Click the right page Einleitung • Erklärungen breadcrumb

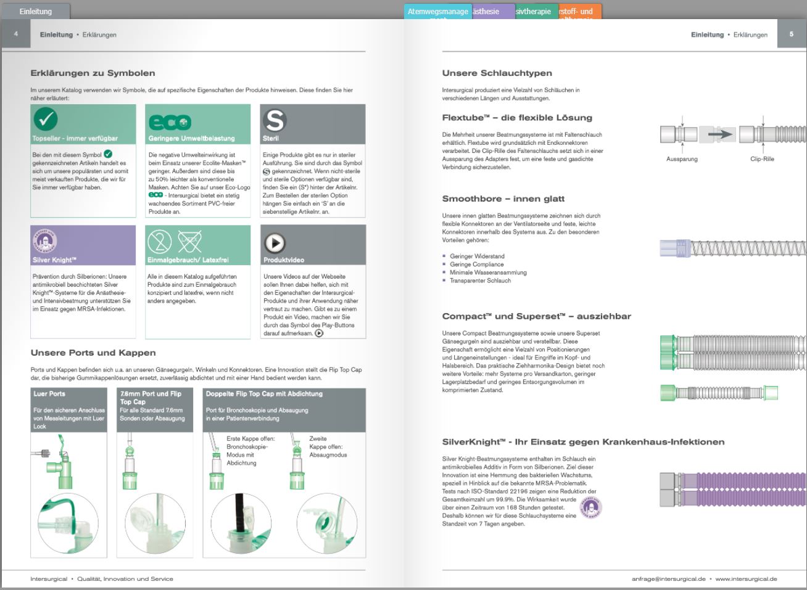[729, 35]
